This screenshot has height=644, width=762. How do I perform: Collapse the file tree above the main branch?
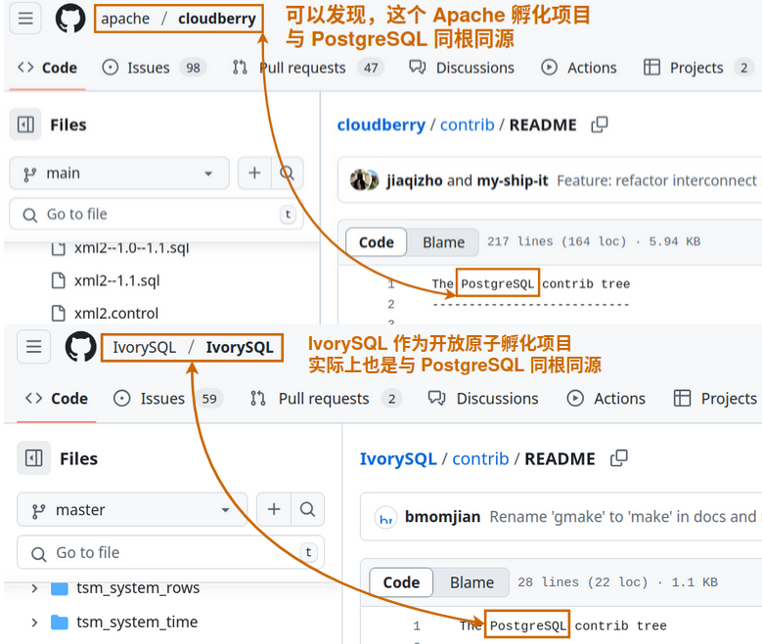click(x=26, y=124)
